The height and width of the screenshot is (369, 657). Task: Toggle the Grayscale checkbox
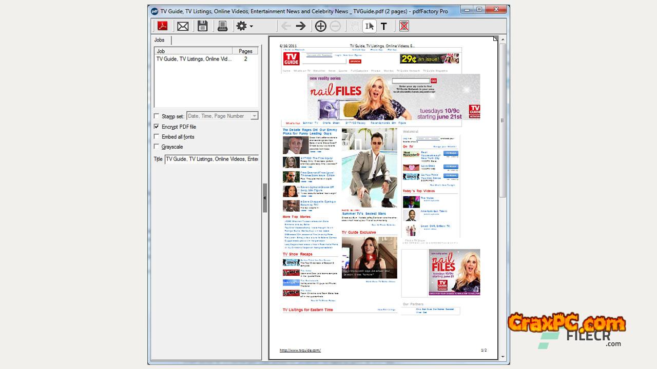(x=157, y=147)
